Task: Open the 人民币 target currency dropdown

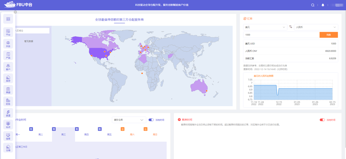Action: tap(316, 27)
